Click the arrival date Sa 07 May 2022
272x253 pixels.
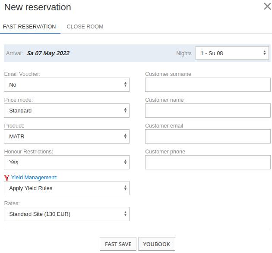pos(48,53)
